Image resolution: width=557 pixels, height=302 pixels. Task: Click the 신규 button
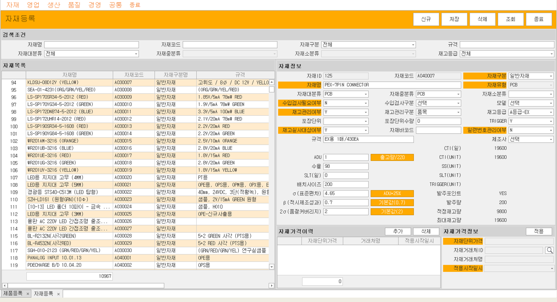pos(426,19)
